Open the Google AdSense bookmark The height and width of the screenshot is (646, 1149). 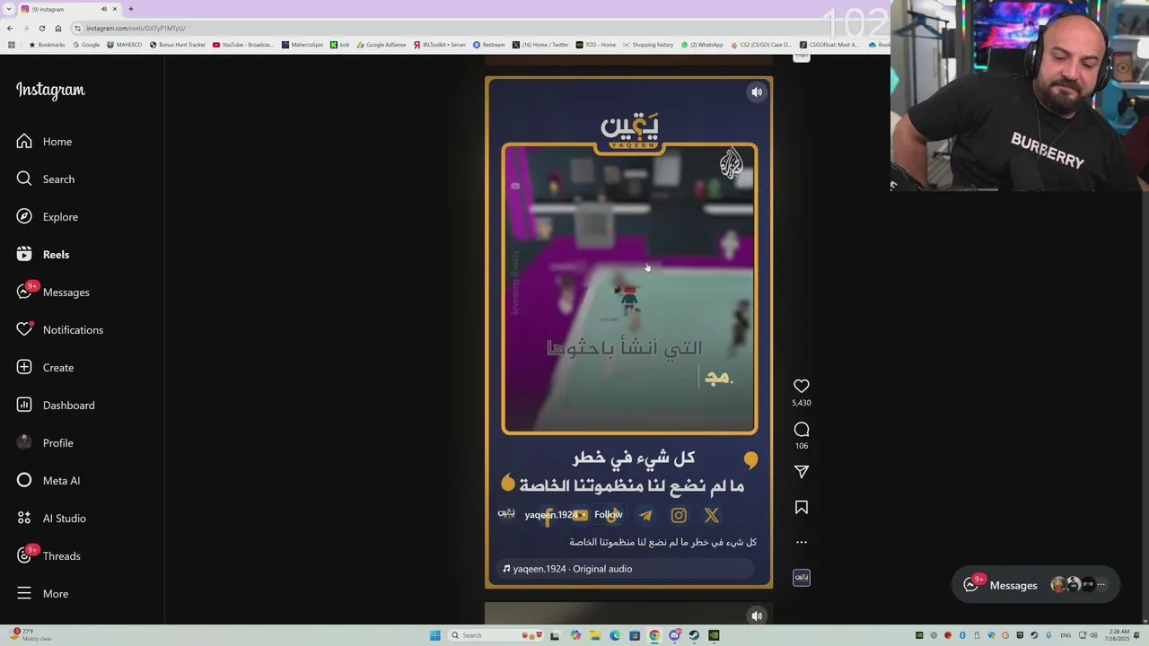coord(382,45)
